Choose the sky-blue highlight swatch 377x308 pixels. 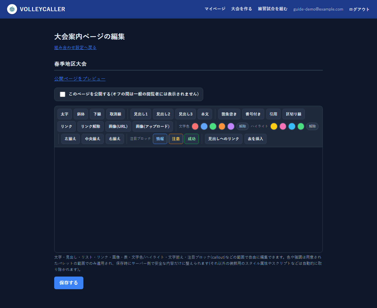[x=292, y=126]
